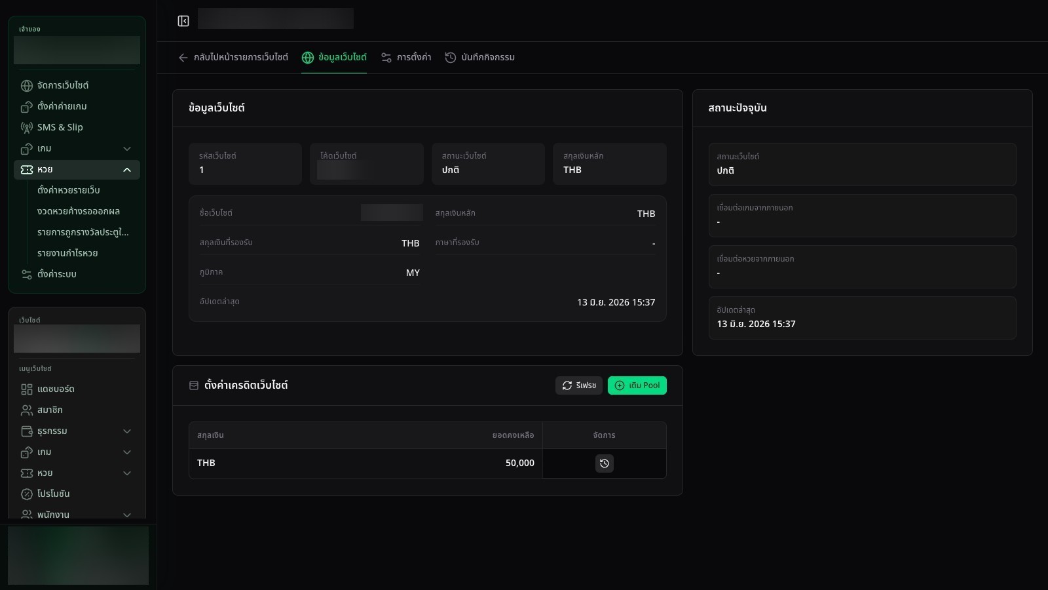Screen dimensions: 1048x590
Task: Expand ธุรกรรม menu chevron
Action: coord(127,431)
